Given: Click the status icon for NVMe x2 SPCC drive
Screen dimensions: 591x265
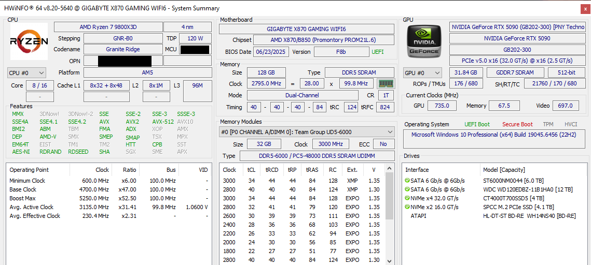Looking at the screenshot, I should (407, 207).
